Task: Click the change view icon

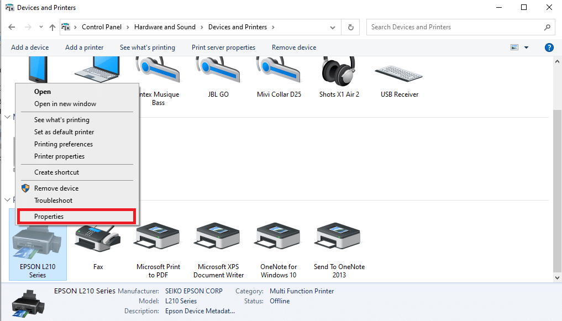Action: (x=514, y=48)
